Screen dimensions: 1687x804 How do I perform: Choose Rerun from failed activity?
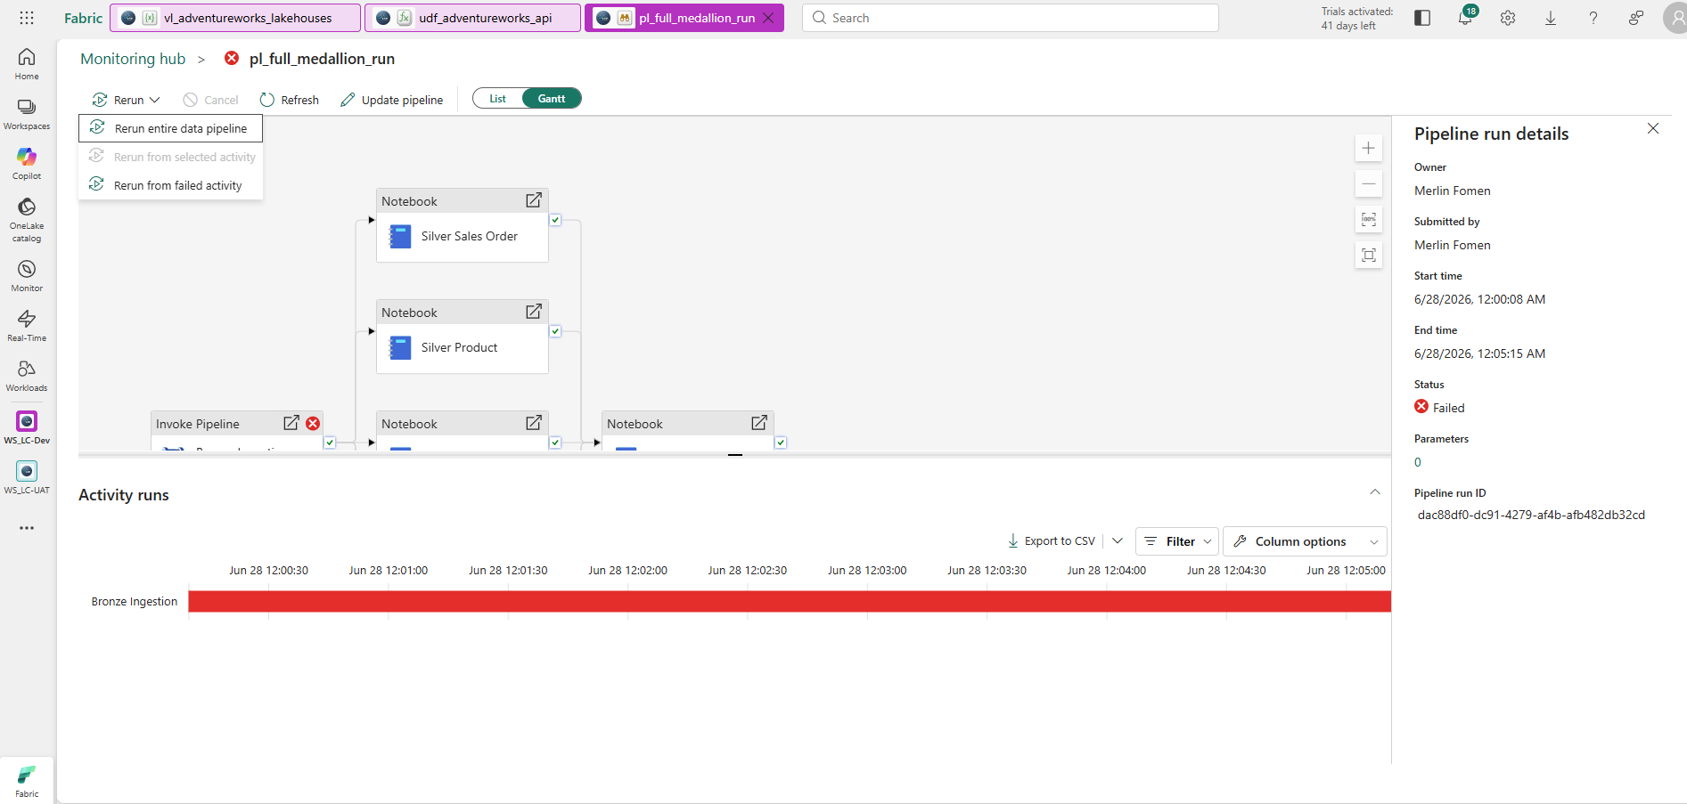(170, 185)
